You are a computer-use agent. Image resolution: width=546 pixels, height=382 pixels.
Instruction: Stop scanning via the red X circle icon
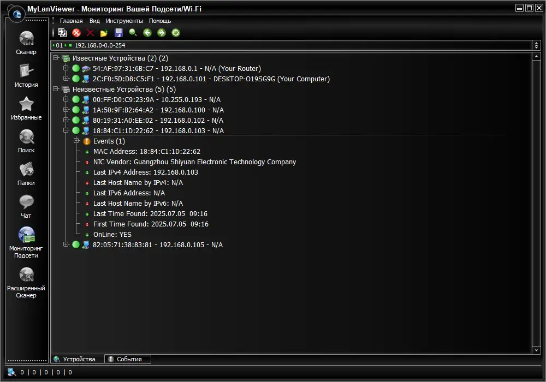(x=76, y=33)
